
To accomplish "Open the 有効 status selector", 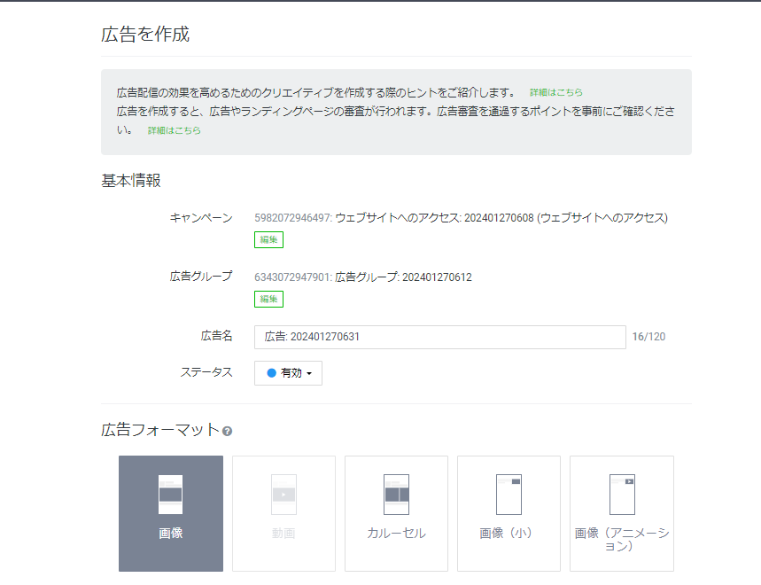I will point(289,373).
